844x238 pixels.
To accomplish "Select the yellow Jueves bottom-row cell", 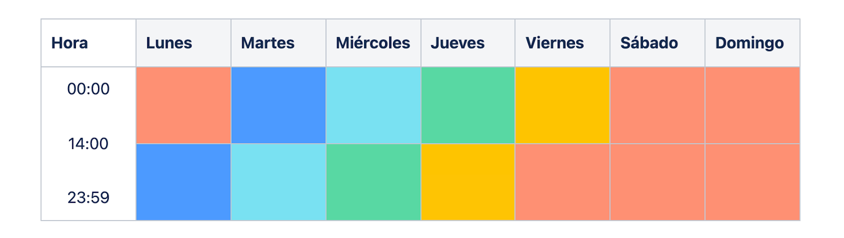I will (x=468, y=182).
